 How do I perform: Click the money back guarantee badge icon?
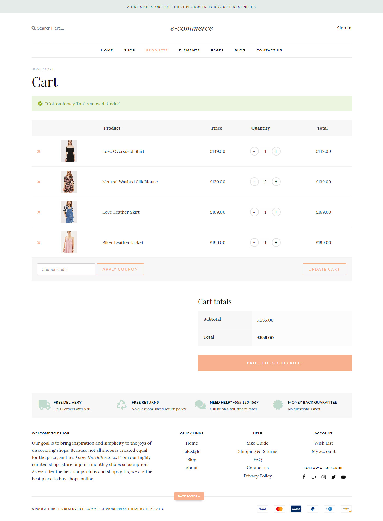[x=278, y=405]
